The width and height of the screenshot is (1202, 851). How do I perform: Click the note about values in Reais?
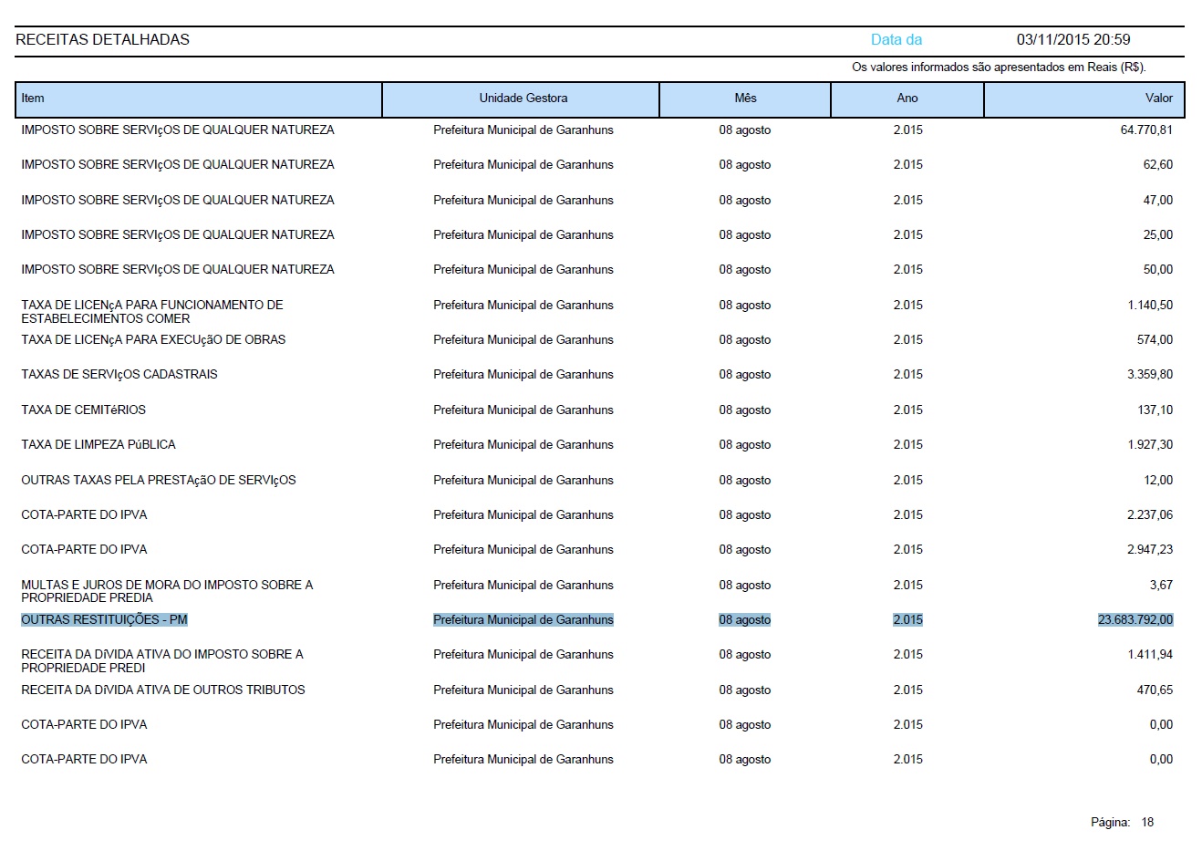(999, 67)
